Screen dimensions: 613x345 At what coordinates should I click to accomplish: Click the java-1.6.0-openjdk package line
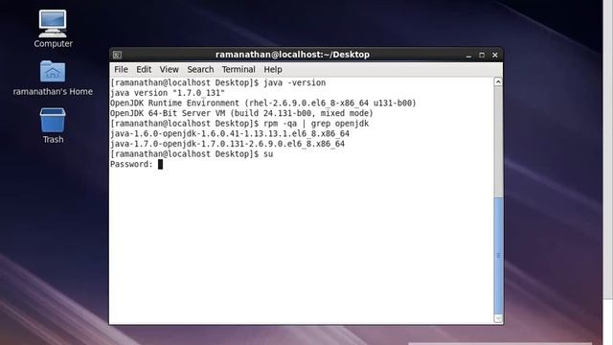point(230,134)
